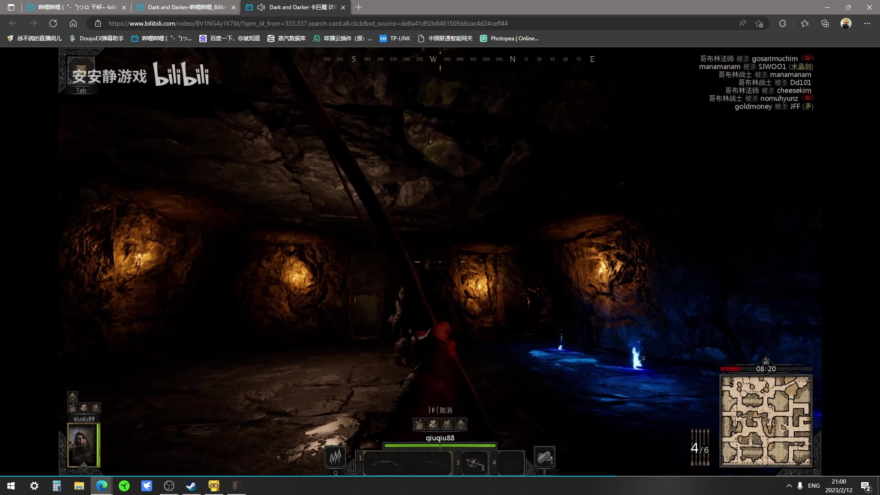Open the 徐不鸽的直播间儿 bookmark
This screenshot has height=495, width=880.
click(x=34, y=38)
